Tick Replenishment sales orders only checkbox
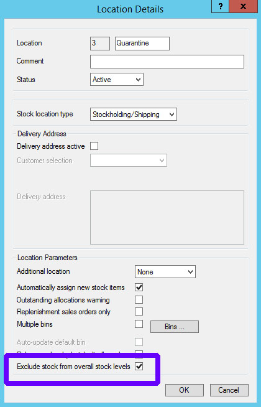Image resolution: width=261 pixels, height=407 pixels. [139, 312]
